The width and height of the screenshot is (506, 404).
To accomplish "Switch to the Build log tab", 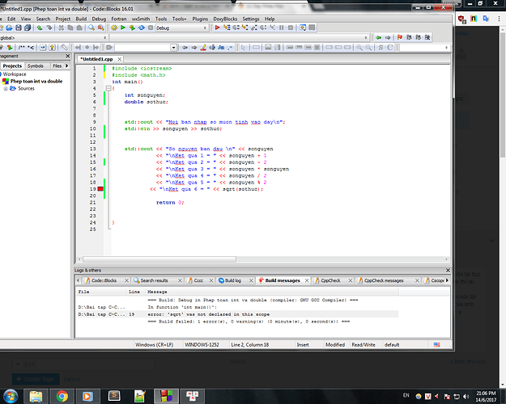I will tap(233, 280).
